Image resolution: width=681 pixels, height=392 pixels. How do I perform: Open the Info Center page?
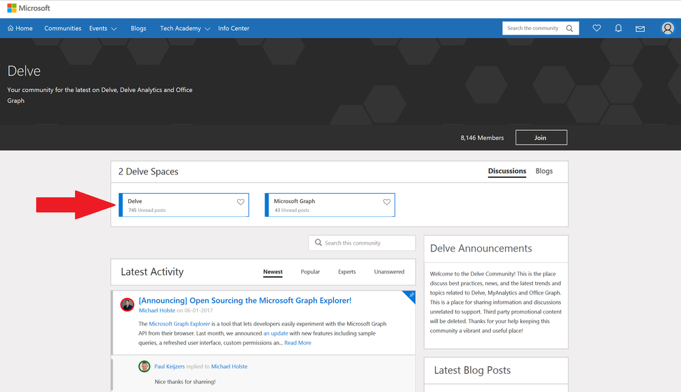[x=234, y=28]
